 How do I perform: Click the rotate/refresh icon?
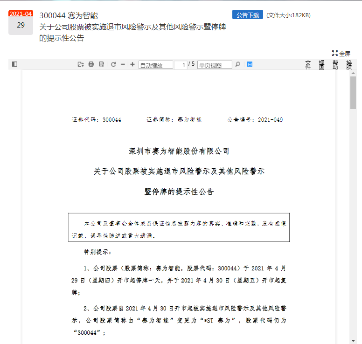click(113, 64)
